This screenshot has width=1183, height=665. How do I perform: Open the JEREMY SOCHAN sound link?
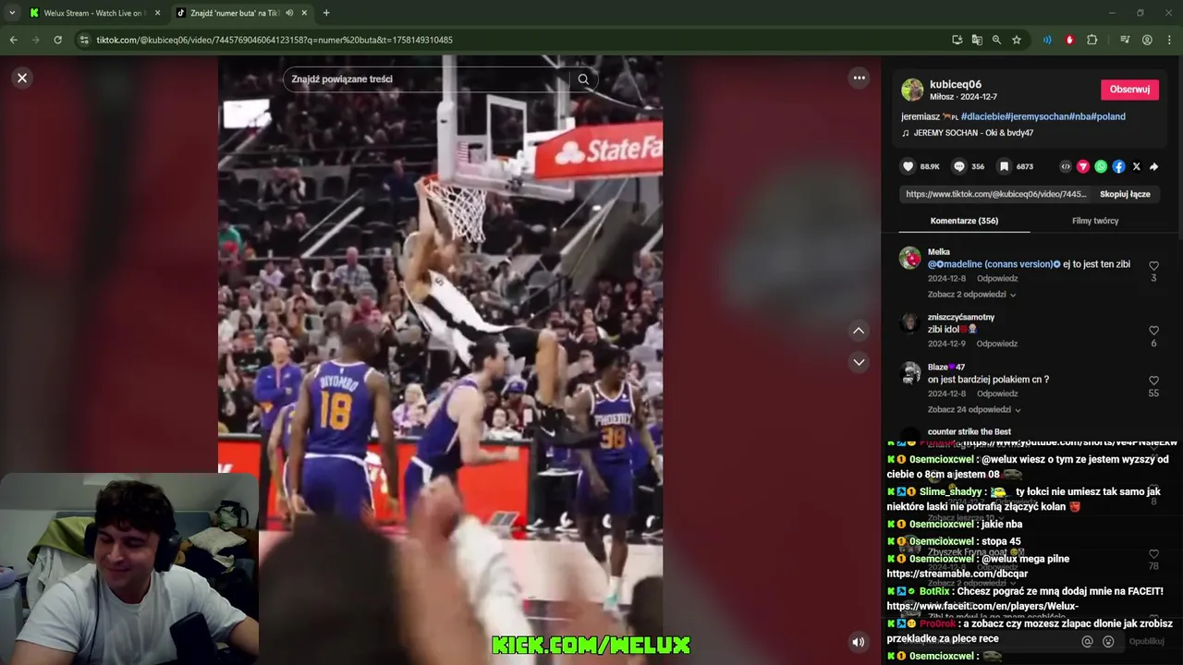(x=973, y=133)
